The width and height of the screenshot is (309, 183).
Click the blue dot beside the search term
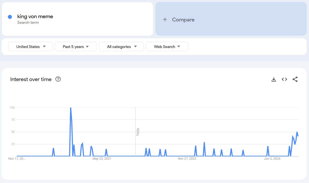click(x=10, y=17)
